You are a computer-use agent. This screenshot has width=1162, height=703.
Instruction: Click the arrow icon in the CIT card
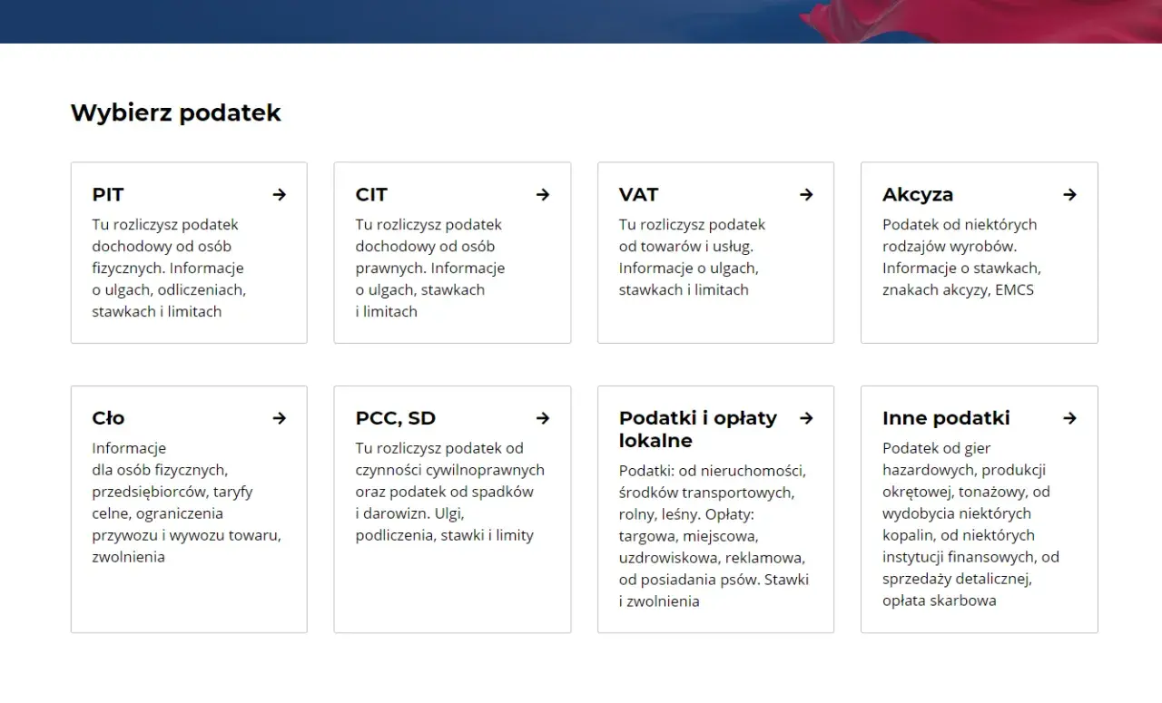click(543, 194)
